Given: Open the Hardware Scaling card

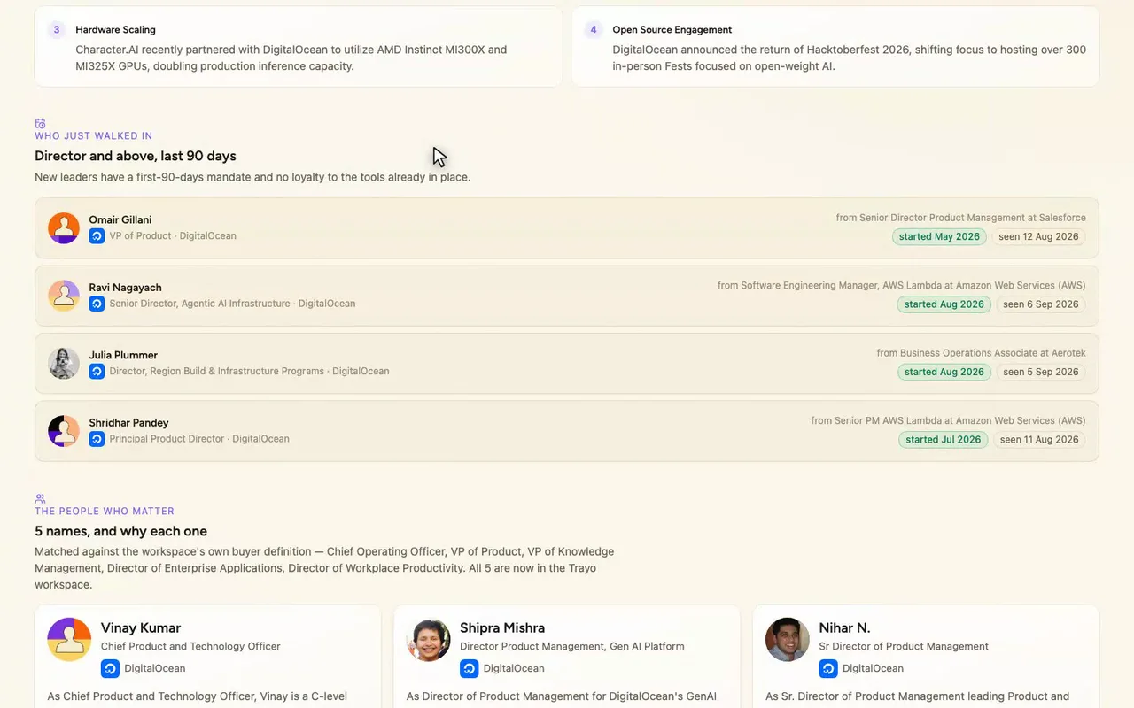Looking at the screenshot, I should (x=299, y=47).
